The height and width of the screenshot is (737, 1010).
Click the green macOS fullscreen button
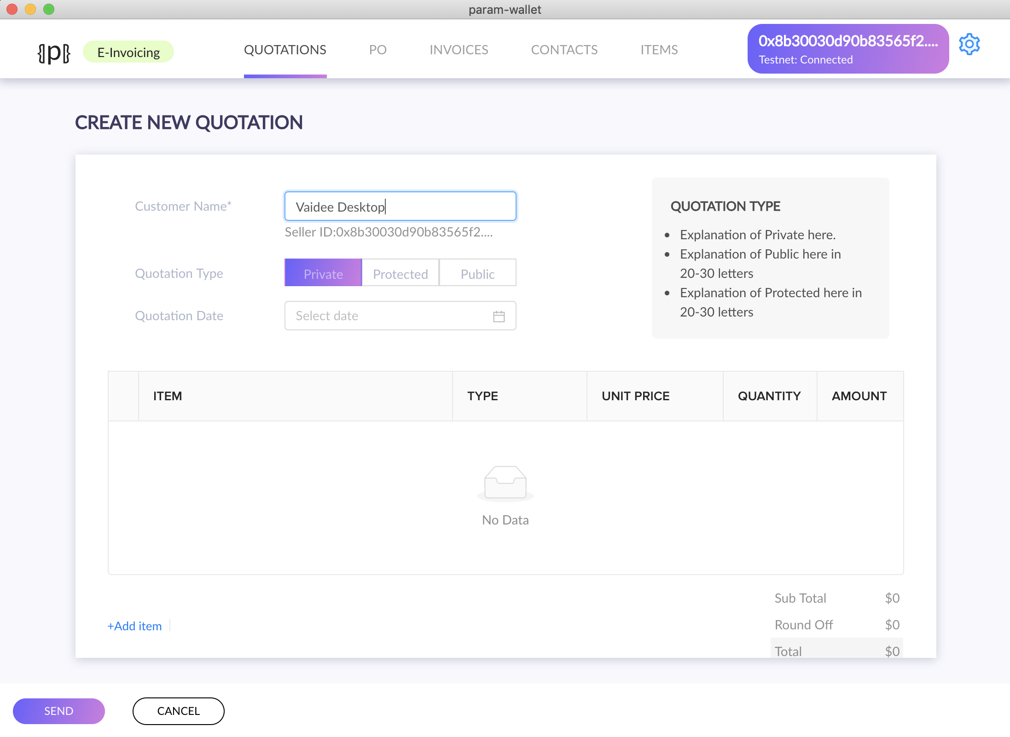49,9
